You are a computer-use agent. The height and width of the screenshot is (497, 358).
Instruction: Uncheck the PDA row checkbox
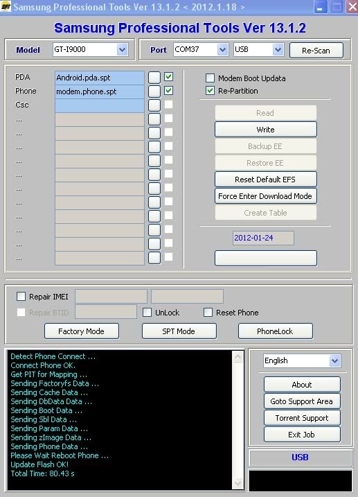(x=168, y=76)
